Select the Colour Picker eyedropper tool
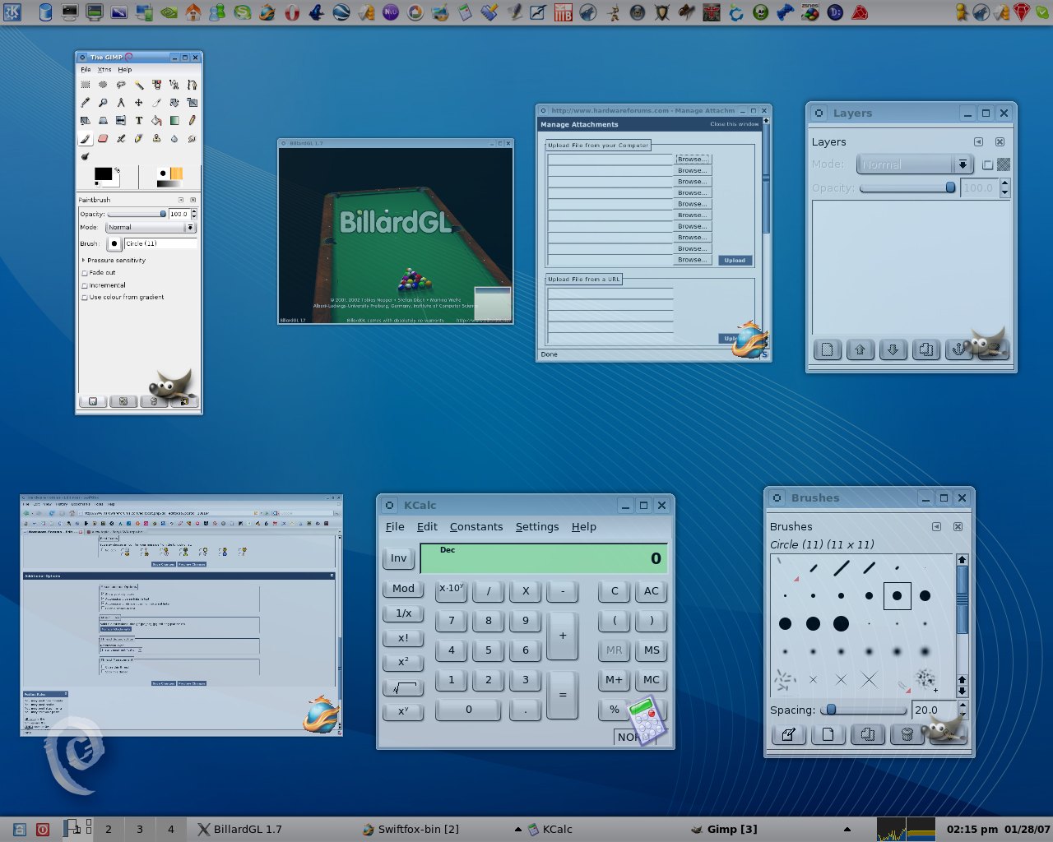Screen dimensions: 1053x842 click(x=86, y=103)
